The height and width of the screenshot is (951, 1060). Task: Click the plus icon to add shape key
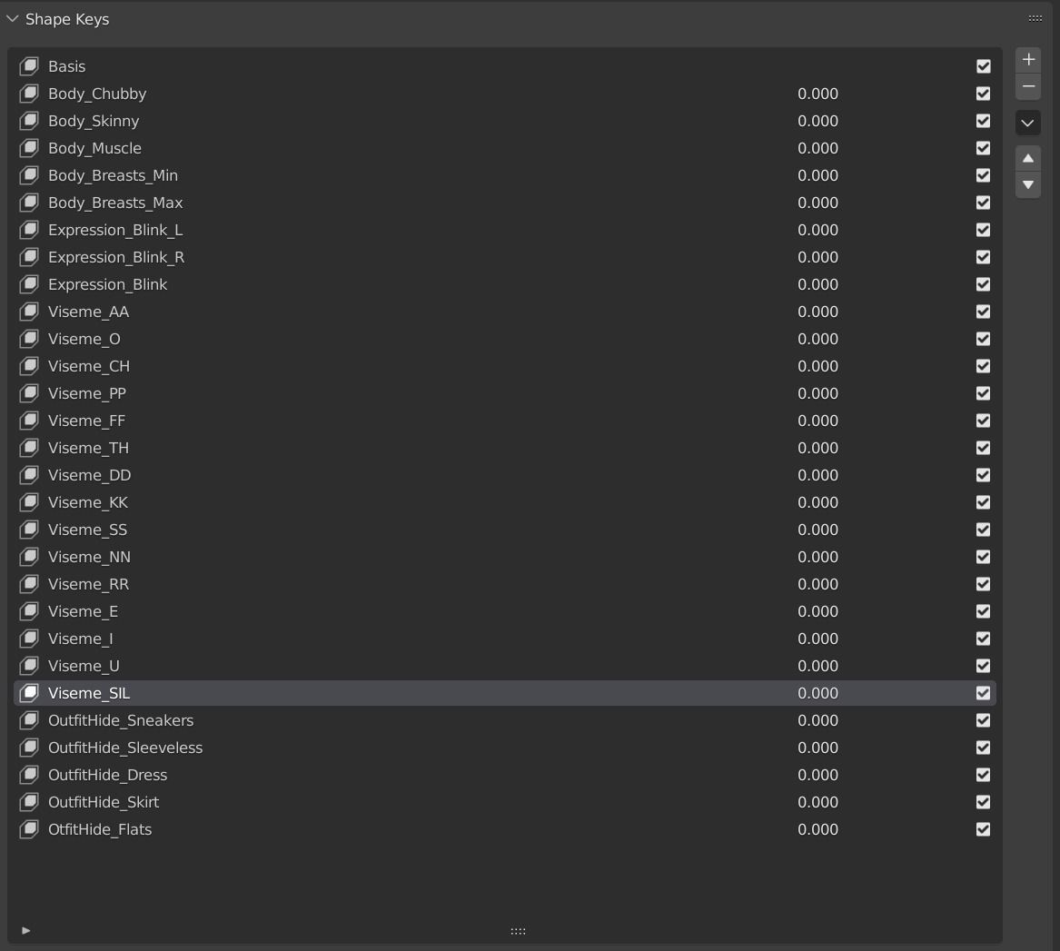[1028, 60]
